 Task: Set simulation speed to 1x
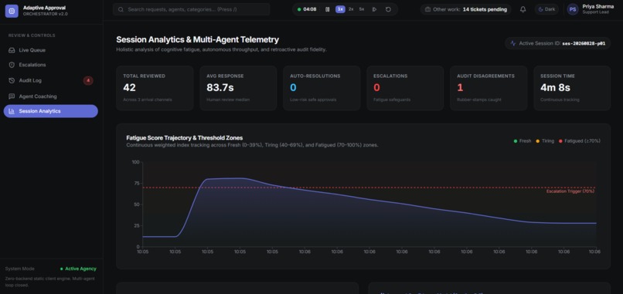click(x=340, y=9)
